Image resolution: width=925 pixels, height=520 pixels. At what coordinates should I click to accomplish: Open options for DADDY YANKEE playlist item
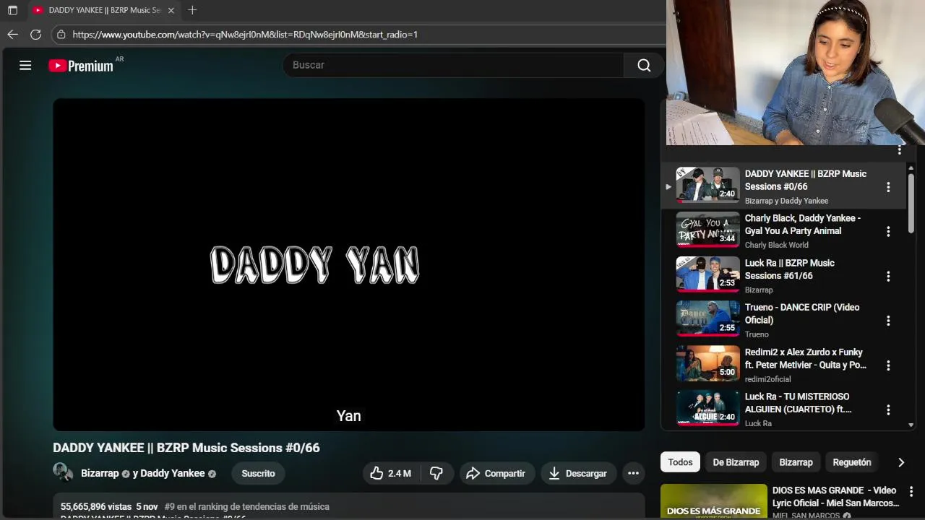(x=888, y=187)
